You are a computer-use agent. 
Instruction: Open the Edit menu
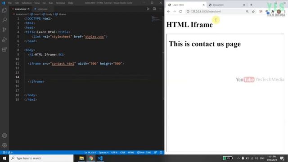click(x=17, y=3)
